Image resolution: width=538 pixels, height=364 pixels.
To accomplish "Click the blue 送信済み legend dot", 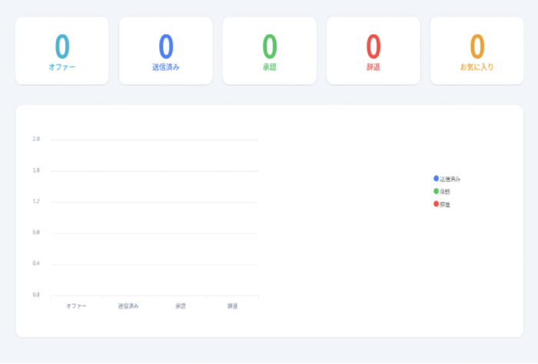I will (436, 178).
